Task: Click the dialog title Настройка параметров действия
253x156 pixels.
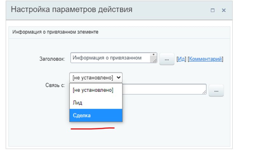Action: coord(72,9)
